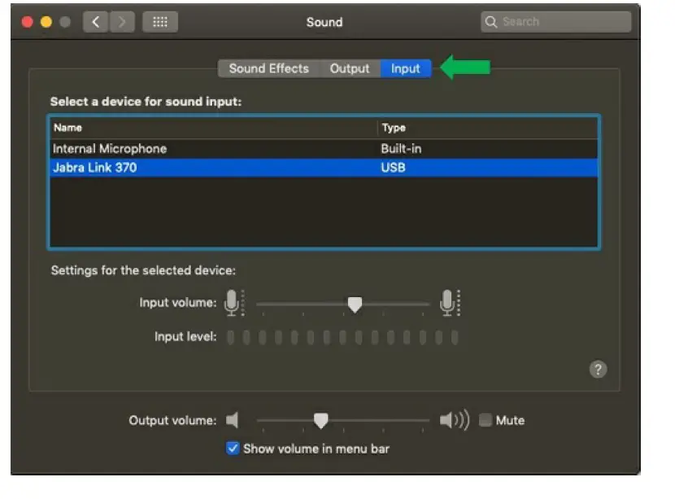Click the search magnifier icon
The image size is (675, 499).
[491, 22]
